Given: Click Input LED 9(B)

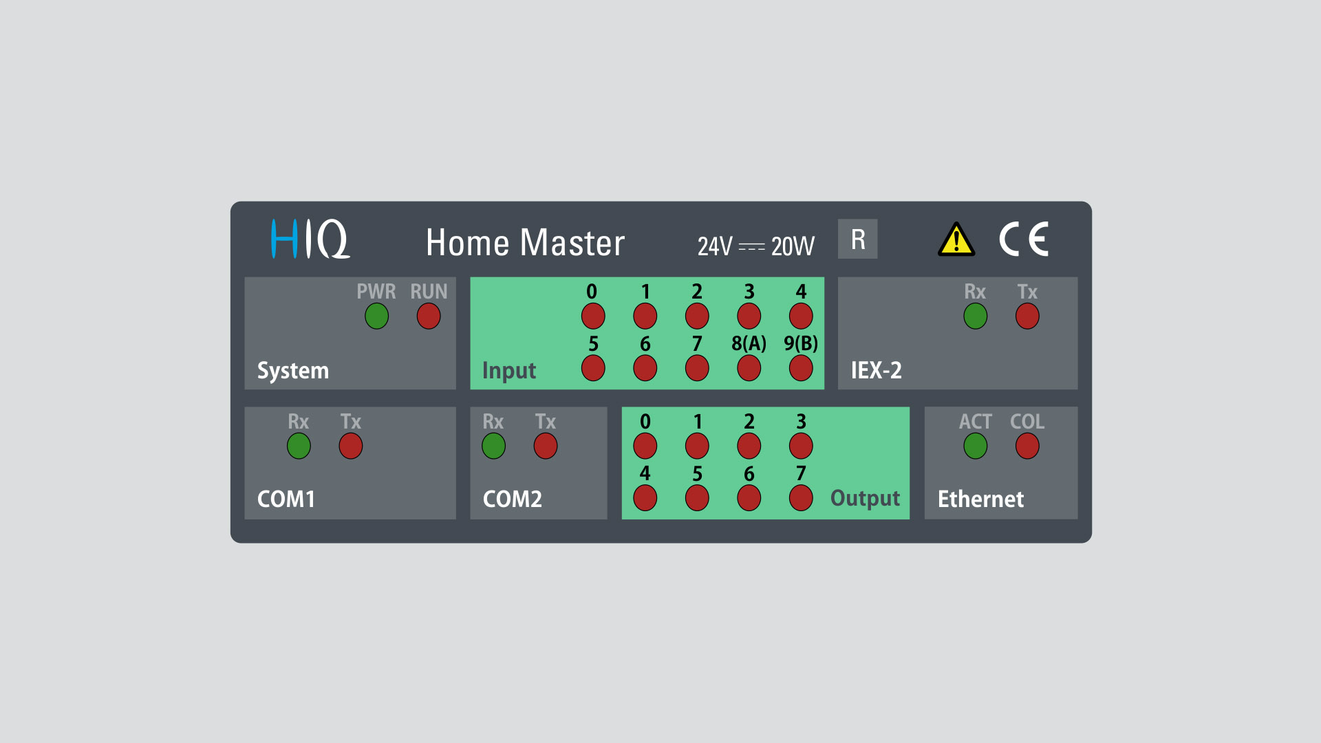Looking at the screenshot, I should [x=801, y=368].
